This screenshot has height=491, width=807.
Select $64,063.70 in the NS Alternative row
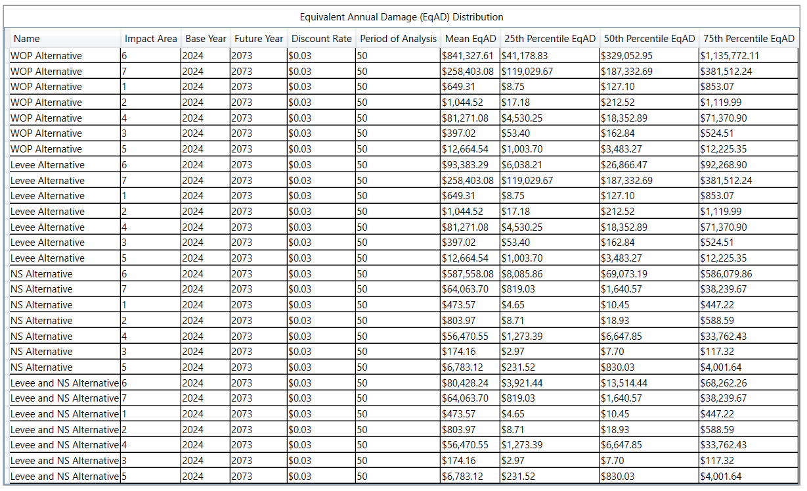tap(470, 289)
